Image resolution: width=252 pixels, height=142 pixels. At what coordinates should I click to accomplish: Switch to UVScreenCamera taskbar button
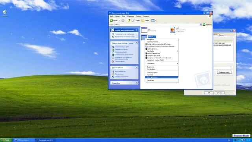tap(24, 140)
